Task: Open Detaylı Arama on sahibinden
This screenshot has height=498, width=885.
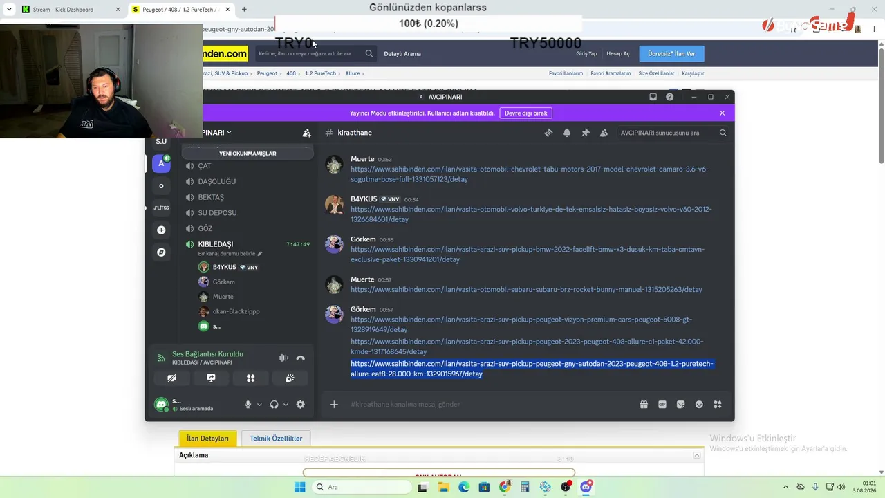Action: click(402, 54)
